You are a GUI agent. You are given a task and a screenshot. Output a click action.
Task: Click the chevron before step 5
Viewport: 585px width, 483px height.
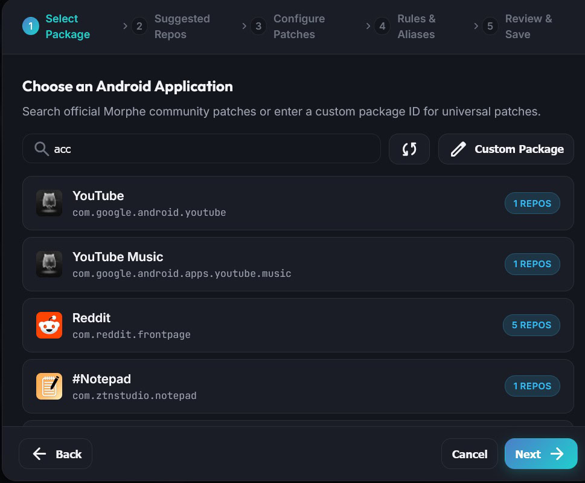tap(476, 26)
